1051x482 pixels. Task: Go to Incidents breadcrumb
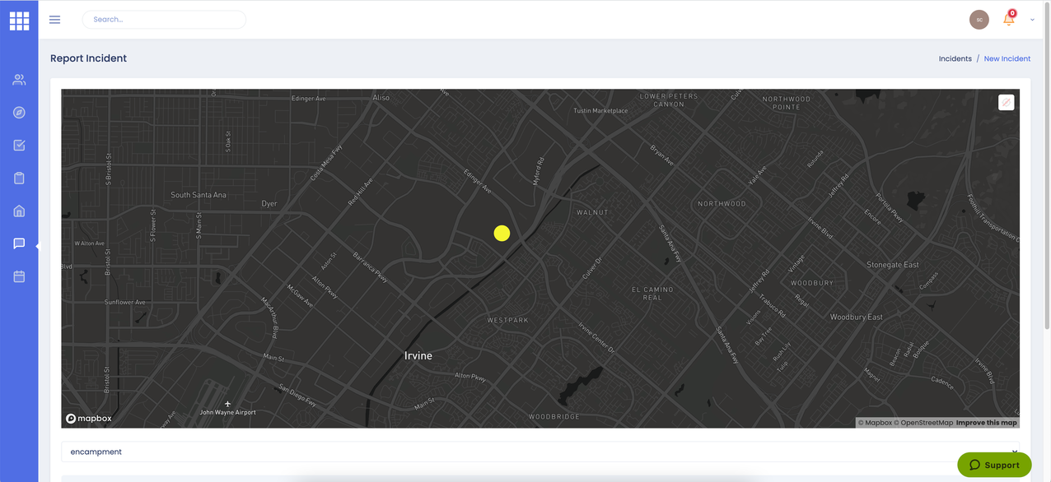pyautogui.click(x=955, y=58)
